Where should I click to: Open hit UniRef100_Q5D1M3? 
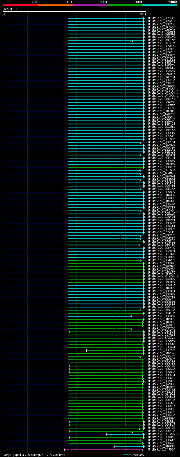161,189
